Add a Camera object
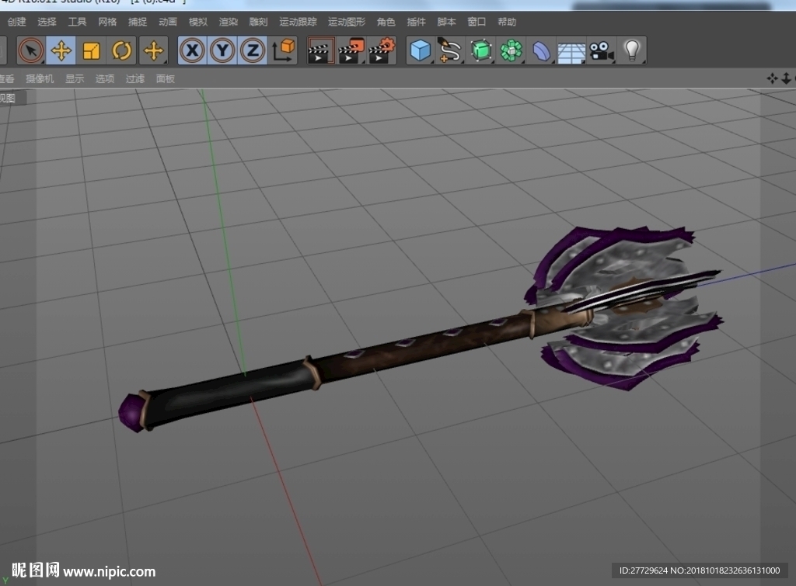This screenshot has height=586, width=796. click(x=601, y=50)
